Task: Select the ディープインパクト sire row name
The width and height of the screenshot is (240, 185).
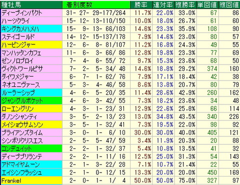Action: (22, 13)
